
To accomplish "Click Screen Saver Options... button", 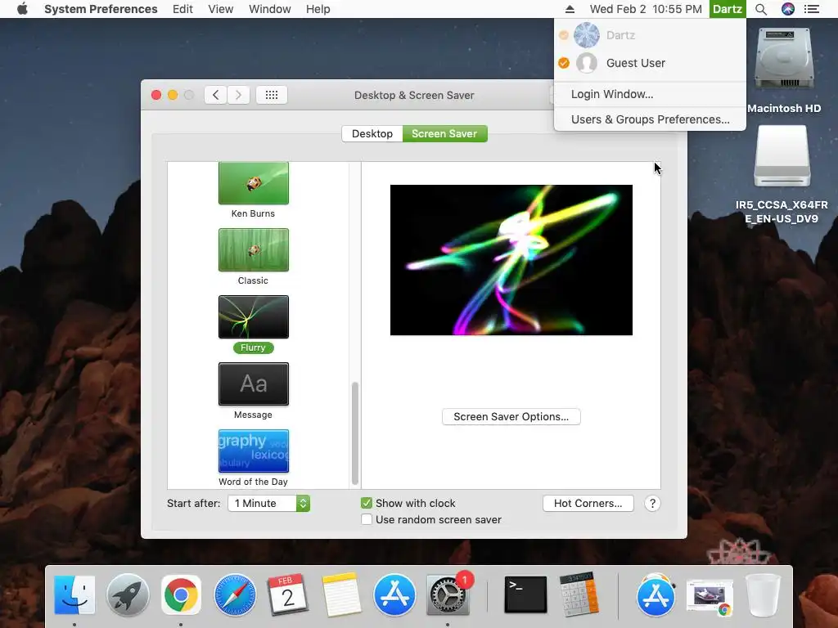I will click(x=511, y=416).
